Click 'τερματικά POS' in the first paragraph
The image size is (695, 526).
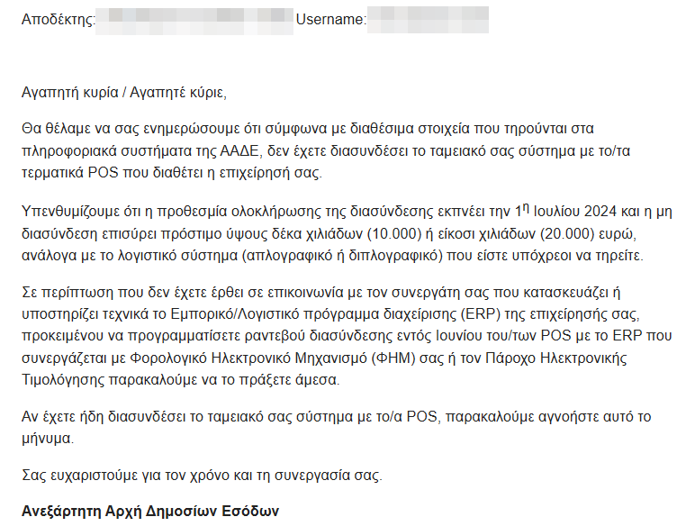click(x=70, y=173)
